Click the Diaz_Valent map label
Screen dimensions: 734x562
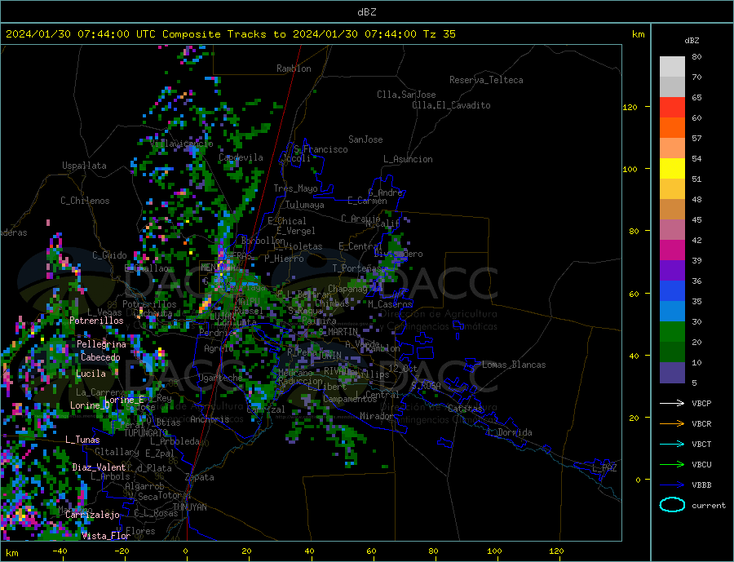99,467
